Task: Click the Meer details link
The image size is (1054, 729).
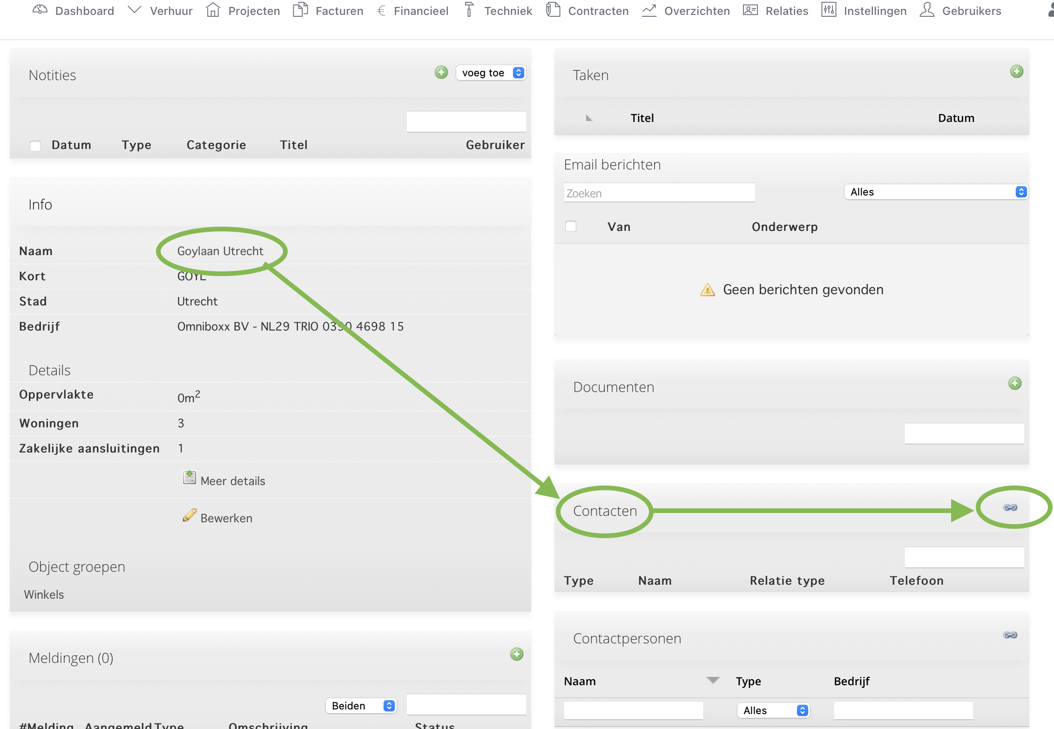Action: click(232, 481)
